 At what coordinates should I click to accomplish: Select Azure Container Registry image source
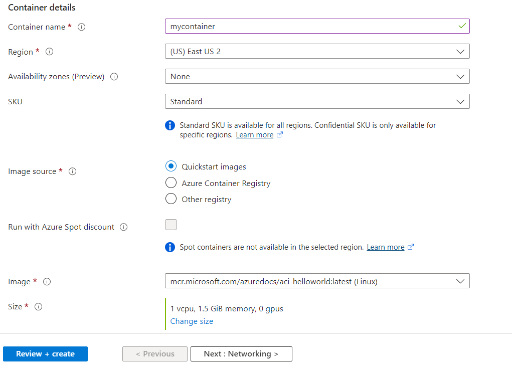(x=171, y=183)
